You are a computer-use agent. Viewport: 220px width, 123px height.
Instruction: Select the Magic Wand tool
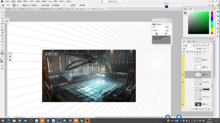(x=2, y=21)
